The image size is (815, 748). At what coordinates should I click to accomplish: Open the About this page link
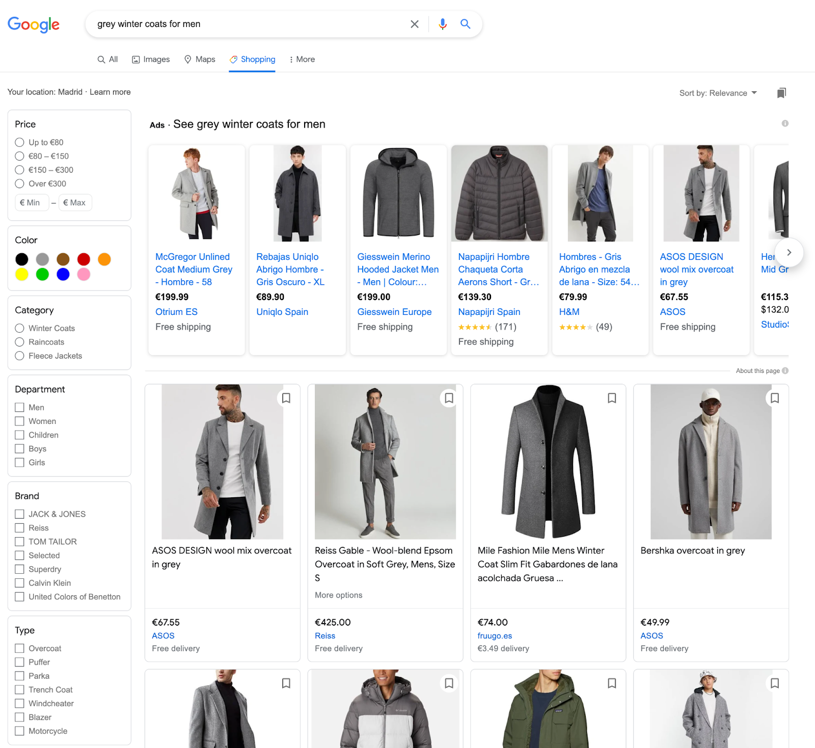pyautogui.click(x=757, y=370)
